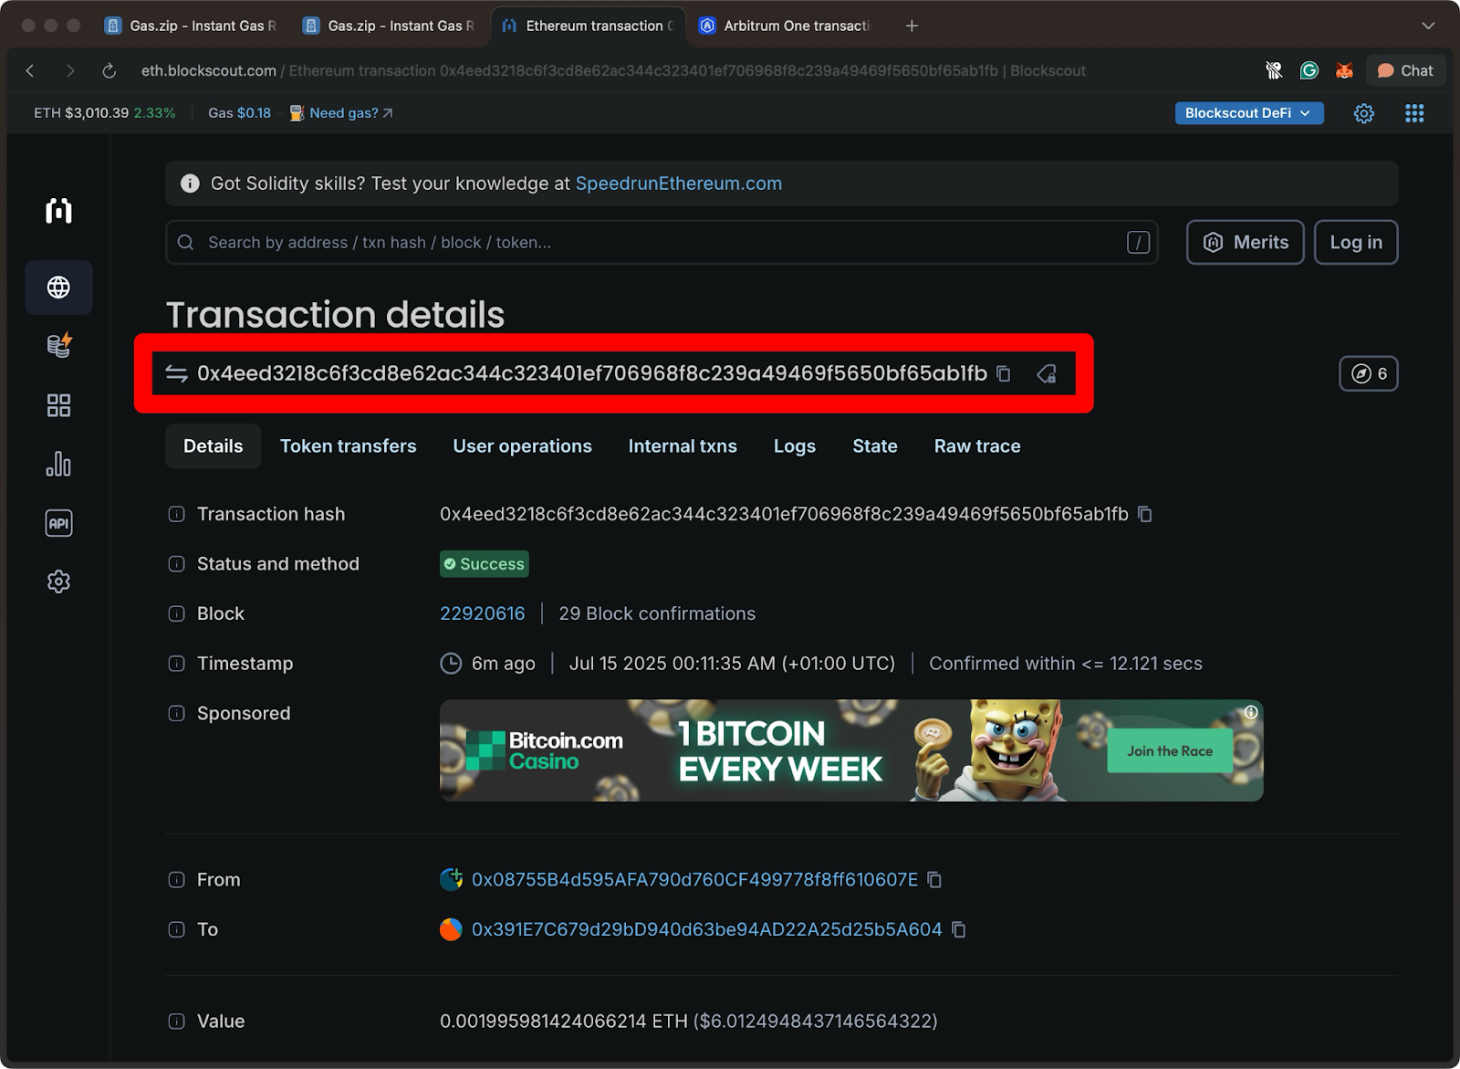This screenshot has height=1069, width=1460.
Task: Show info for From field
Action: pyautogui.click(x=177, y=880)
